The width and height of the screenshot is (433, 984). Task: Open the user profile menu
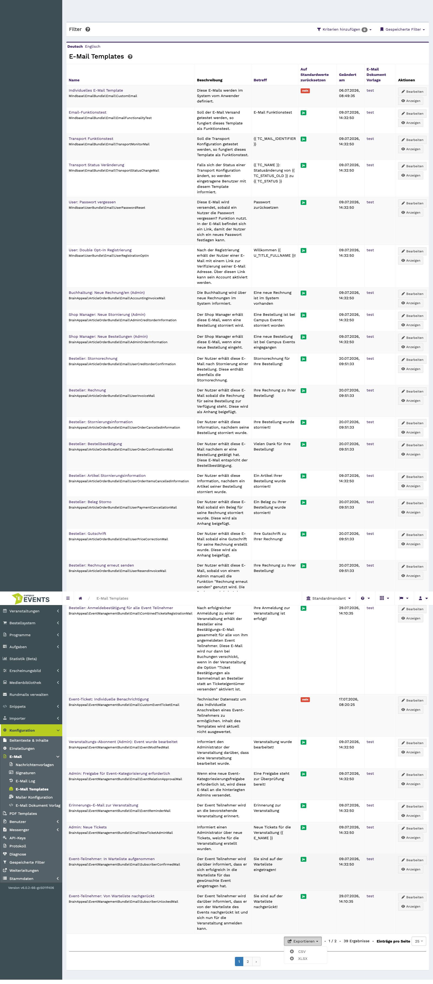423,599
